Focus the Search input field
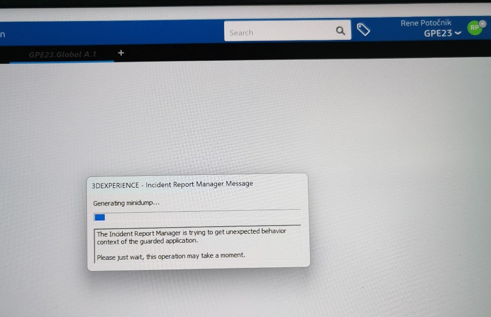 (287, 31)
